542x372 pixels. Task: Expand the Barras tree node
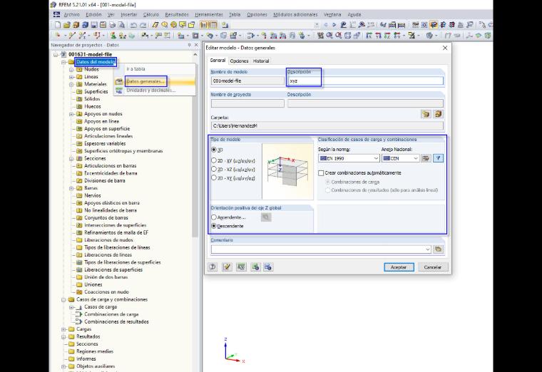click(71, 188)
